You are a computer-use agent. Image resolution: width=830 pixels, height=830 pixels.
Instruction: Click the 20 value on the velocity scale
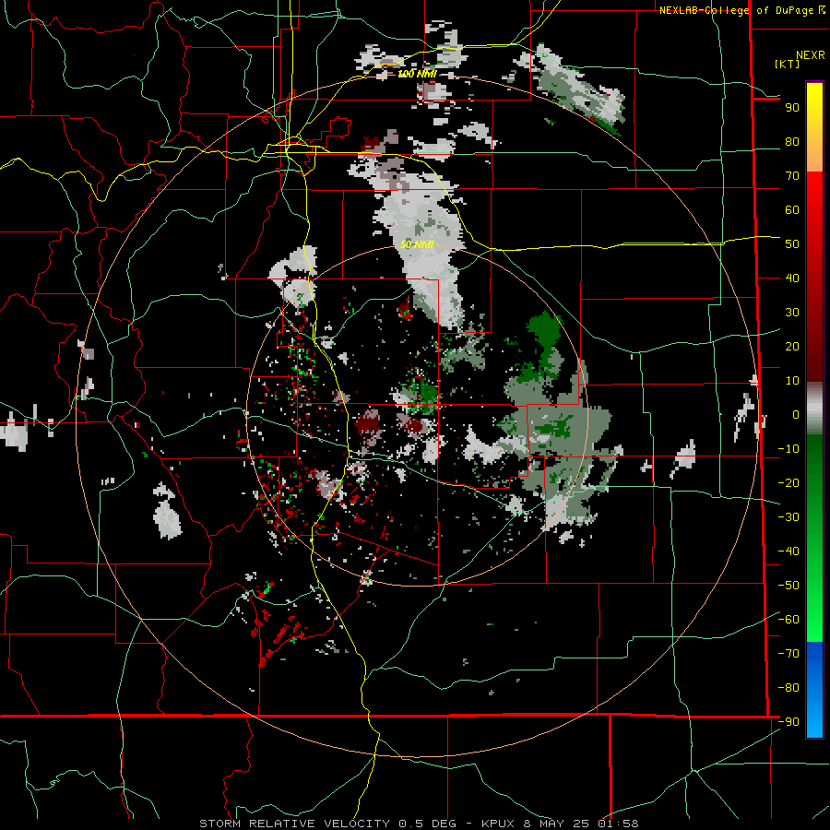click(x=792, y=347)
